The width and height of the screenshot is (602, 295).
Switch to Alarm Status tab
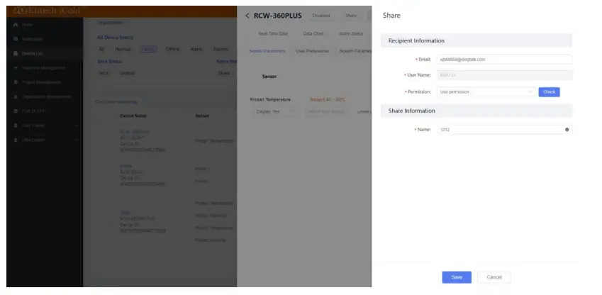click(x=351, y=34)
